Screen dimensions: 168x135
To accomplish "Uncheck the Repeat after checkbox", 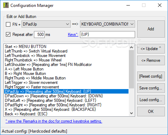I will [x=8, y=35].
